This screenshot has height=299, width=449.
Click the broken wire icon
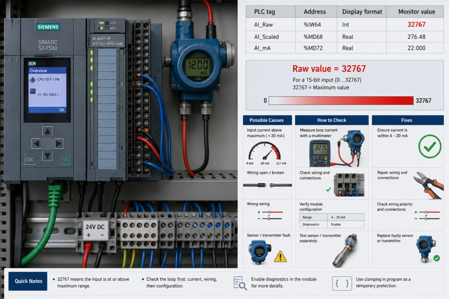[x=267, y=185]
